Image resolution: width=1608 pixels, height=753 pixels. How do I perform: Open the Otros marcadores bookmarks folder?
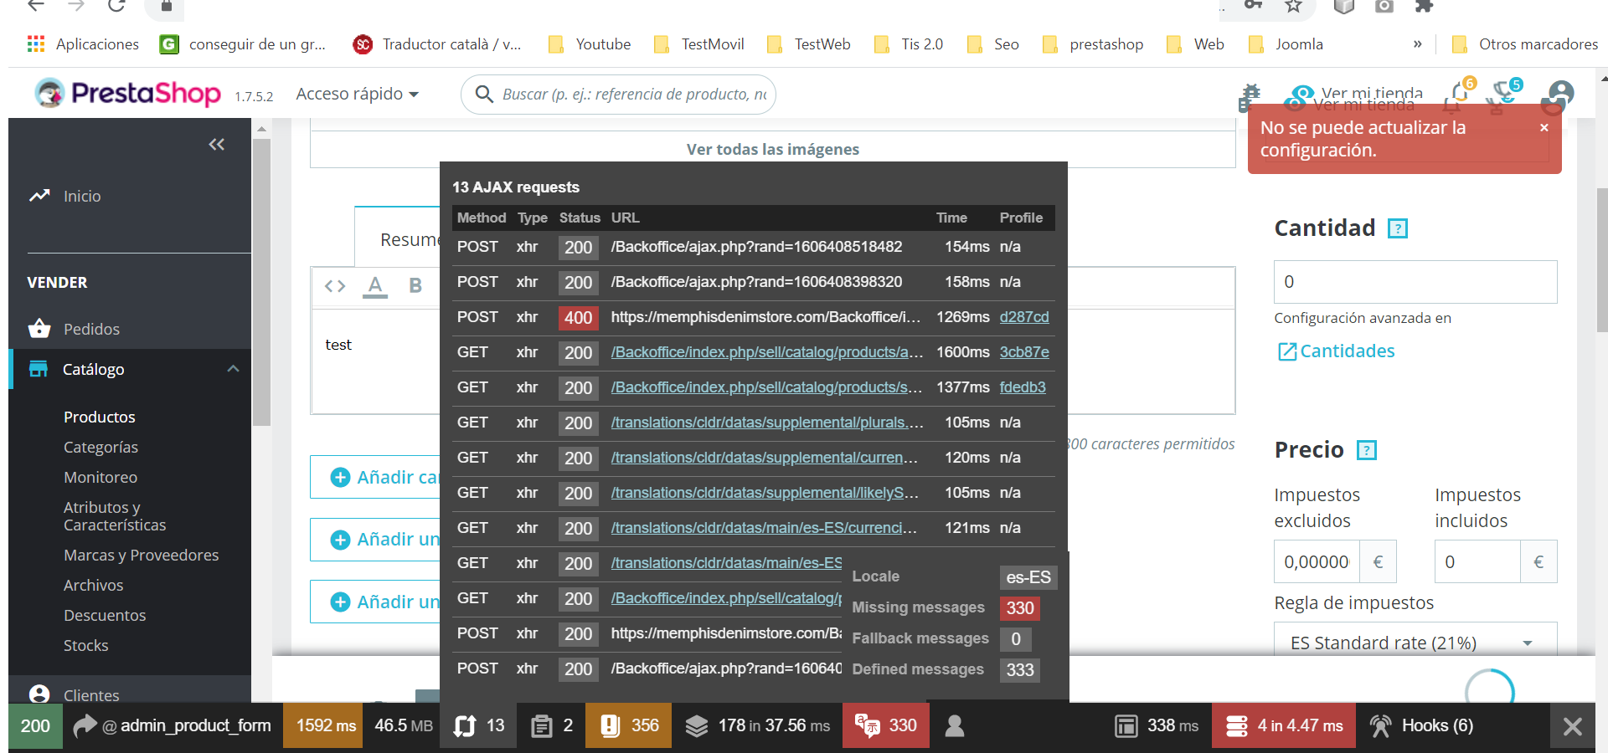click(1525, 44)
